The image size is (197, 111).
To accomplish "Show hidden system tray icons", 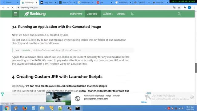I will (165, 108).
